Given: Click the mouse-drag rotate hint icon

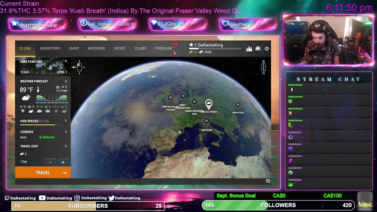Looking at the screenshot, I should [x=79, y=67].
